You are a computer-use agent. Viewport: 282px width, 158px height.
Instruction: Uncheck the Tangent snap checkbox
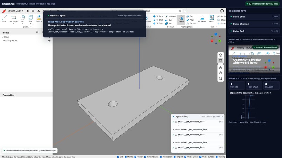click(175, 157)
